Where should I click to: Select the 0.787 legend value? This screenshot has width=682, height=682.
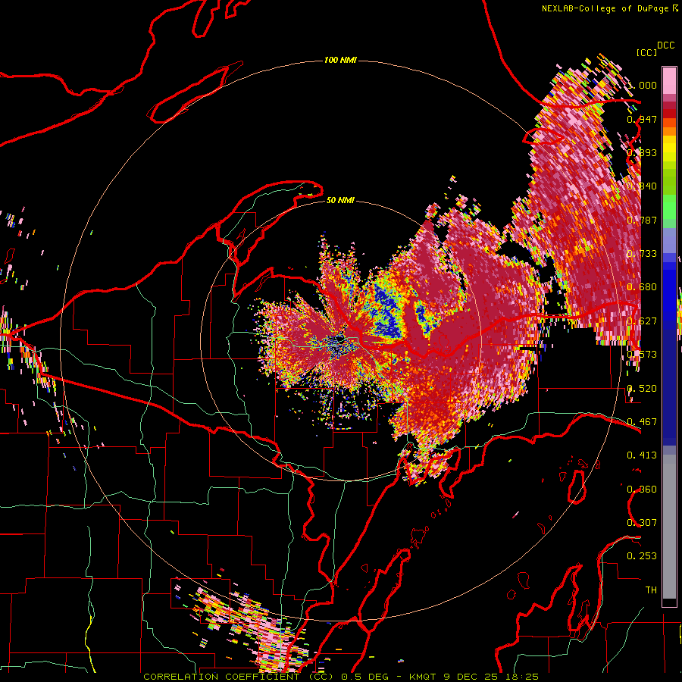(x=642, y=220)
